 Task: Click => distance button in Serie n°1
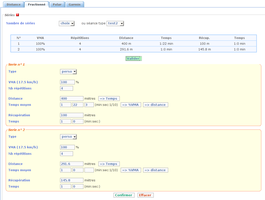click(x=155, y=105)
